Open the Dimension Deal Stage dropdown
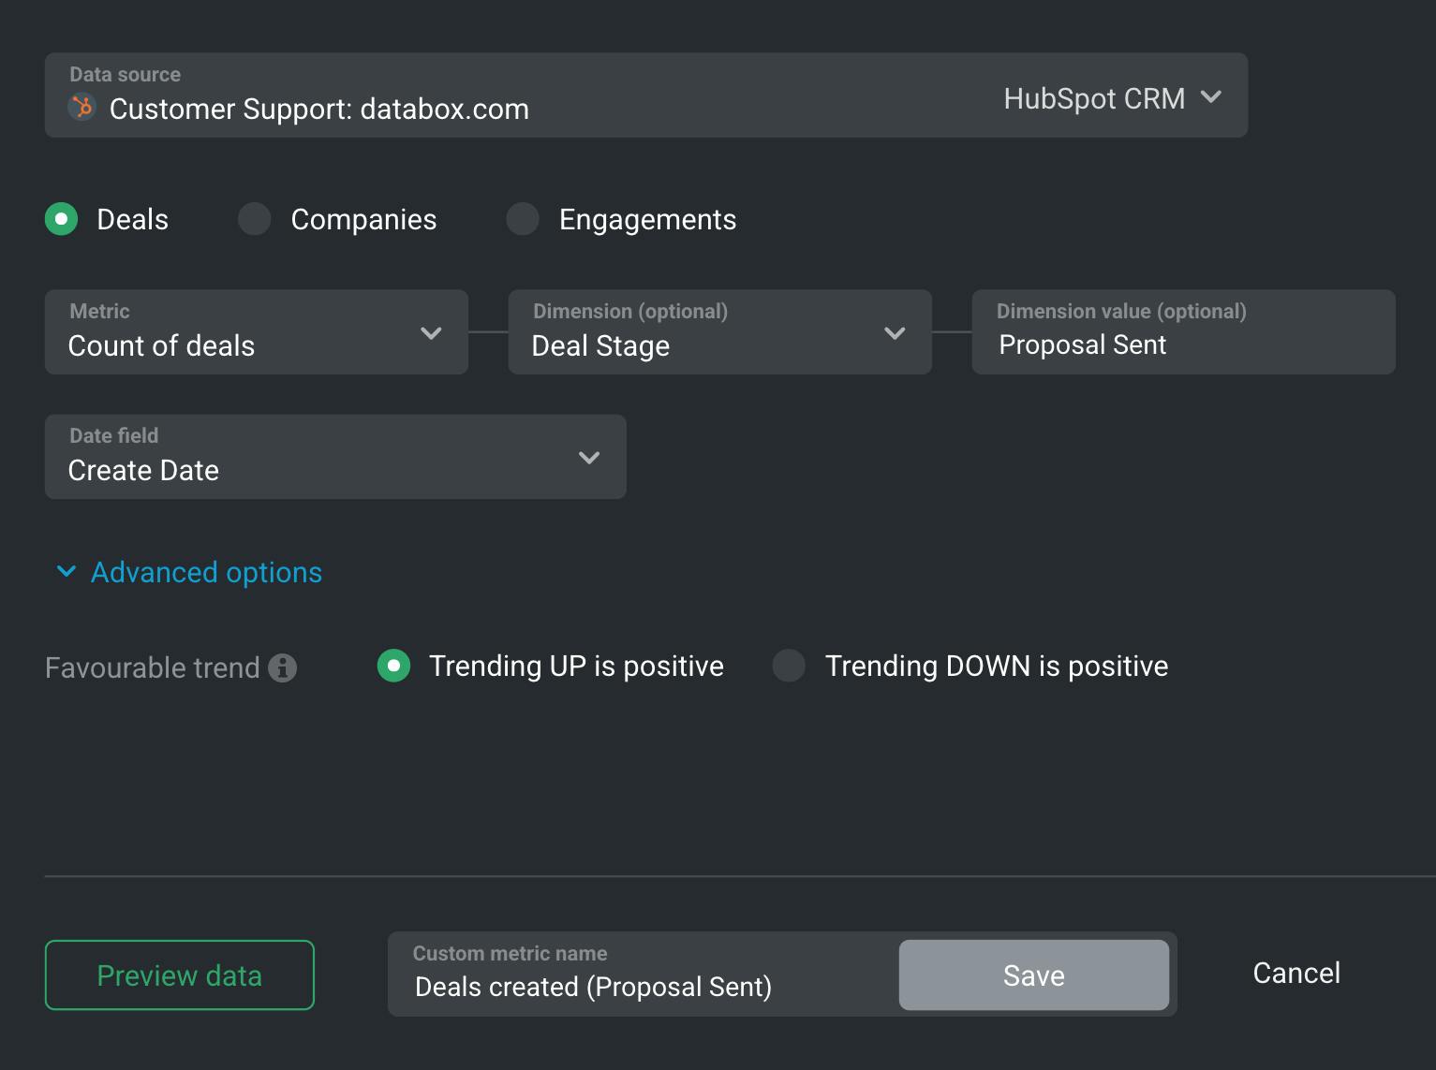 point(719,332)
